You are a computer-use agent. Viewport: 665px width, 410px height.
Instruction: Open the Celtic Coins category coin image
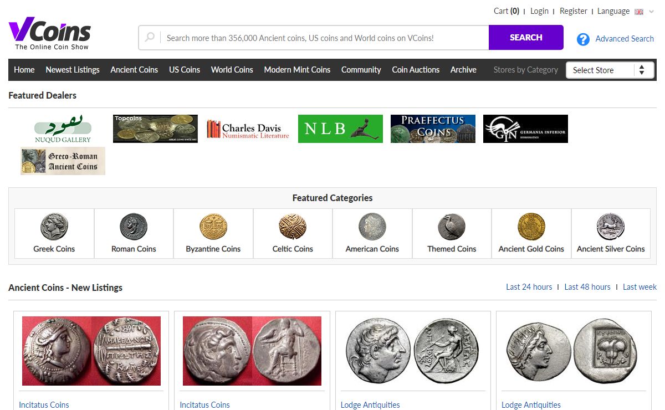coord(293,227)
